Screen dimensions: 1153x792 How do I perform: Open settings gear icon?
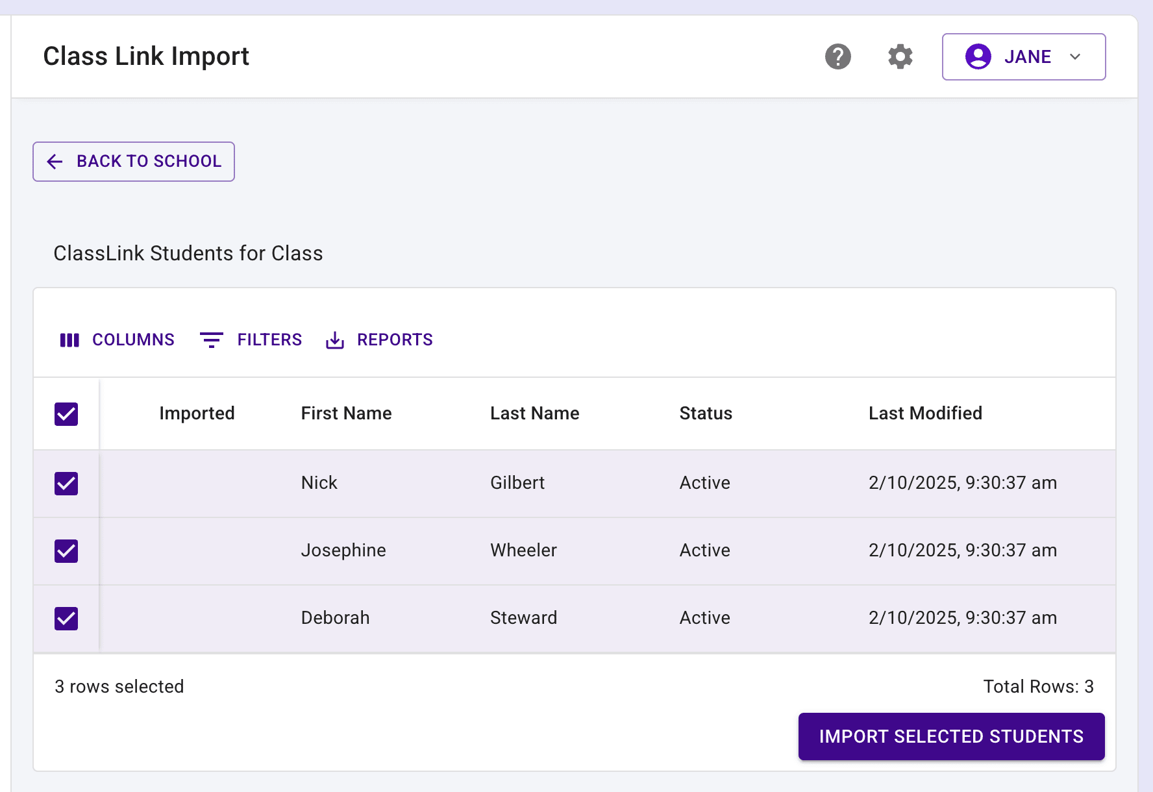[x=900, y=56]
